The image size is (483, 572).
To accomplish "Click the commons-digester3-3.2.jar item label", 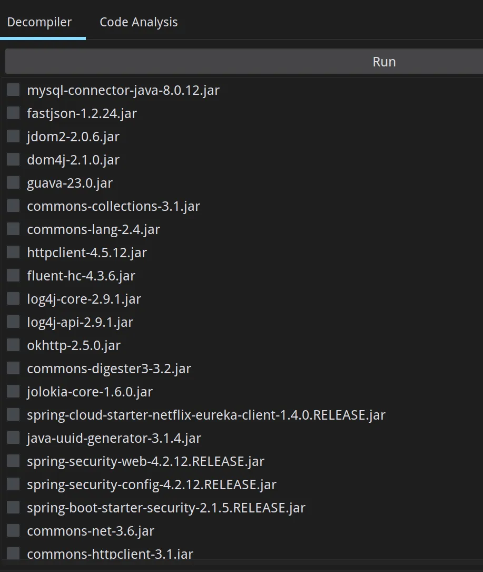I will 109,369.
